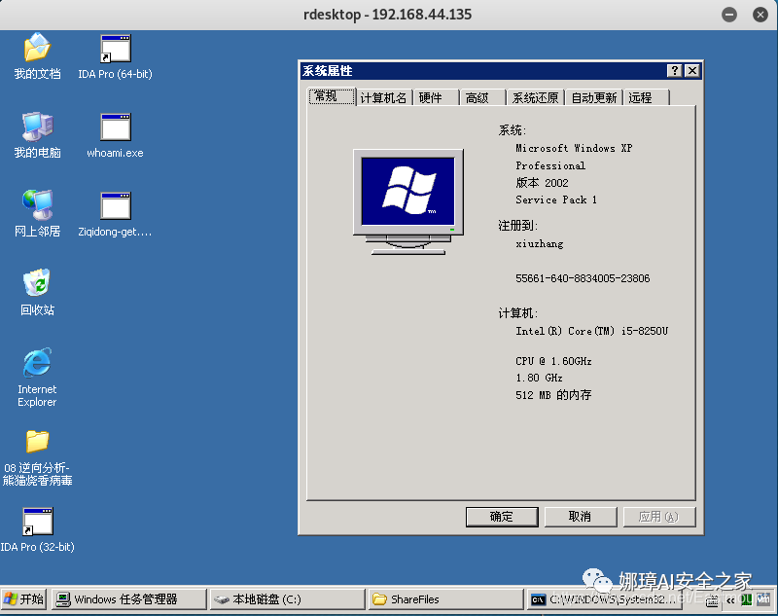The height and width of the screenshot is (616, 778).
Task: Open 网上邻居 network icon
Action: point(37,213)
